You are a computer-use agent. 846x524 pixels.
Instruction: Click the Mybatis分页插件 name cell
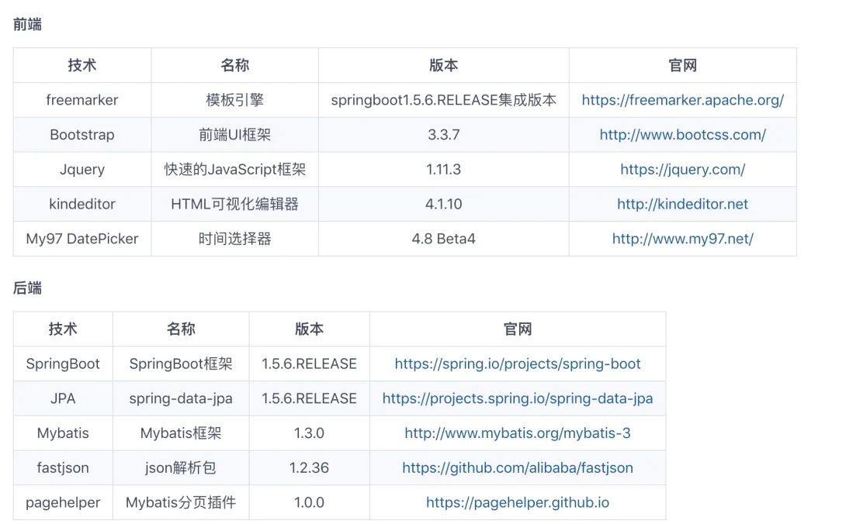(x=181, y=503)
